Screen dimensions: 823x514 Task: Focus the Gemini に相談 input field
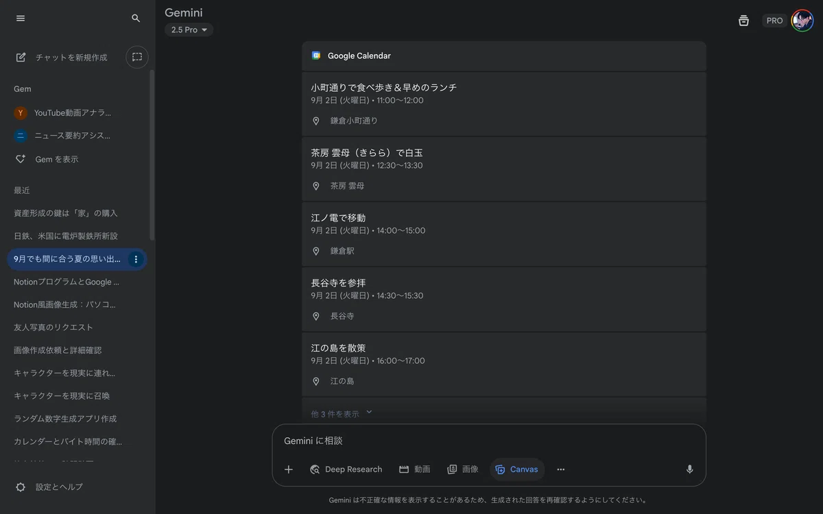point(489,441)
